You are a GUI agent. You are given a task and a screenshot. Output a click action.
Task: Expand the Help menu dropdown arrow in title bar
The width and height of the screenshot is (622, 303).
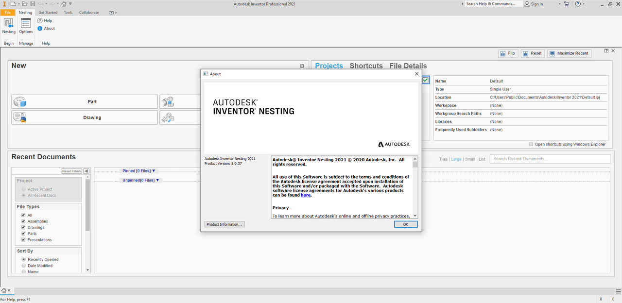pos(584,4)
